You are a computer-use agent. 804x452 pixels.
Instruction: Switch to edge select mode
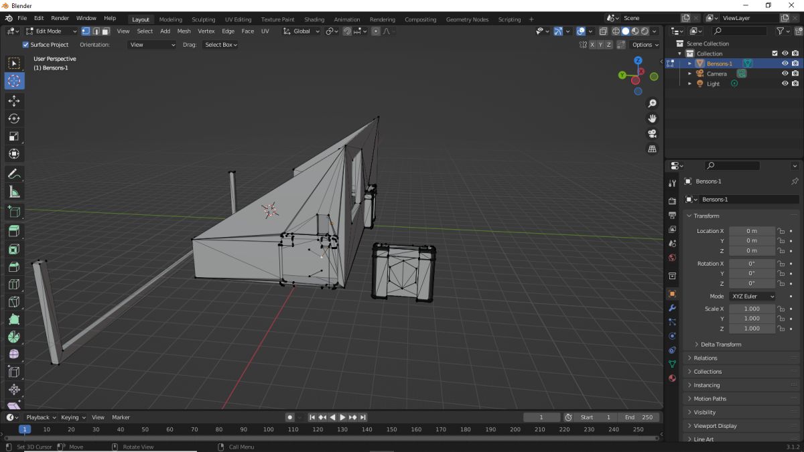[96, 31]
